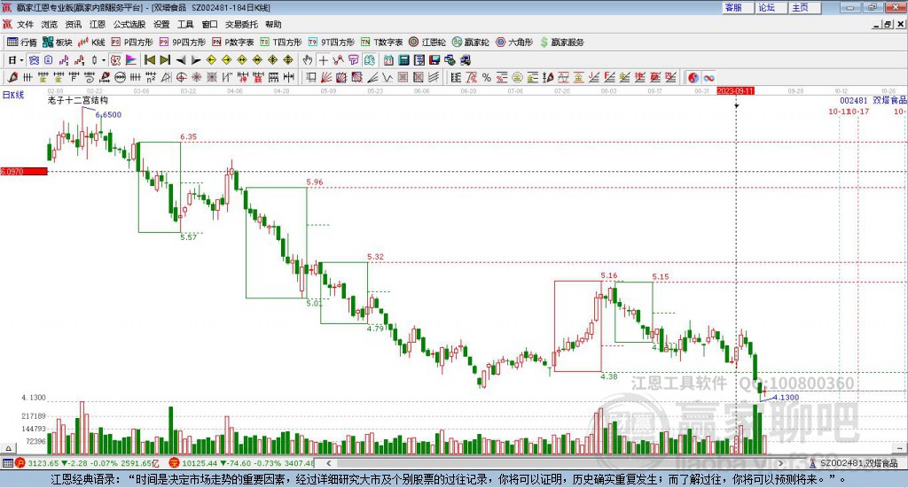Image resolution: width=908 pixels, height=488 pixels.
Task: Open the 公式选股 menu
Action: pyautogui.click(x=129, y=24)
